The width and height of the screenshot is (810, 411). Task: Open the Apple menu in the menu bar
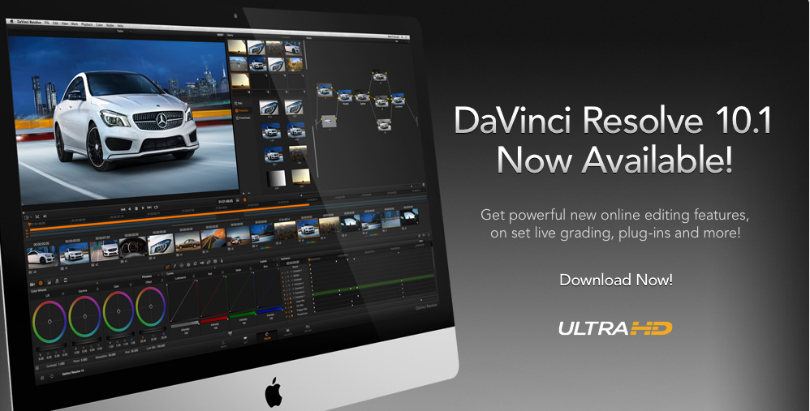coord(12,21)
